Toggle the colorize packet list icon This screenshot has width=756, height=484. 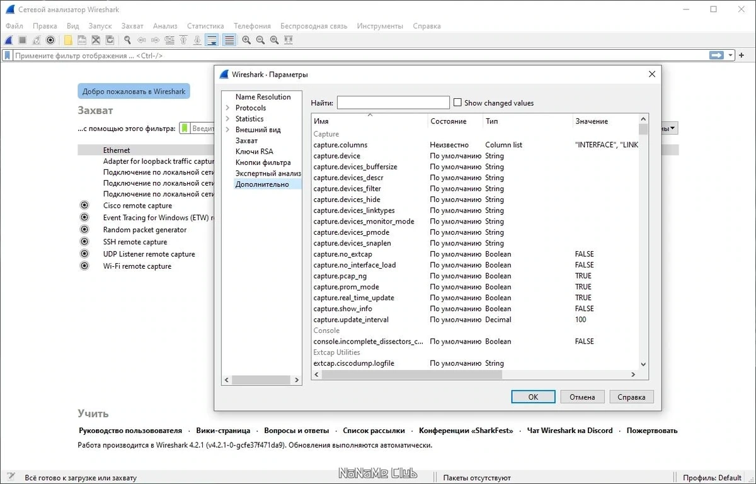click(229, 40)
